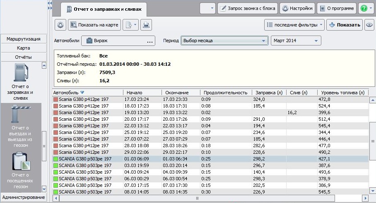
Task: Select row starting '20.03 17:17'
Action: [210, 119]
